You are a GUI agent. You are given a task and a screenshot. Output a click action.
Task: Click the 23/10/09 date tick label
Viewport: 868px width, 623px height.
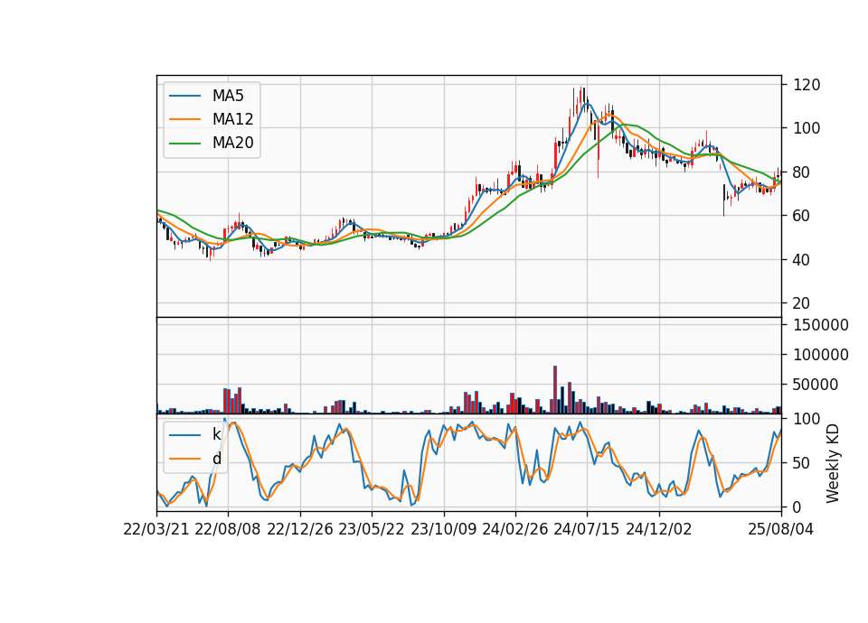click(443, 530)
